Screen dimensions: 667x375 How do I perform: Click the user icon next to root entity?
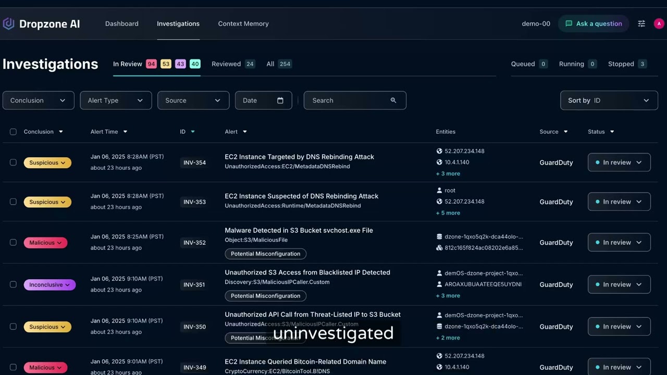click(439, 191)
